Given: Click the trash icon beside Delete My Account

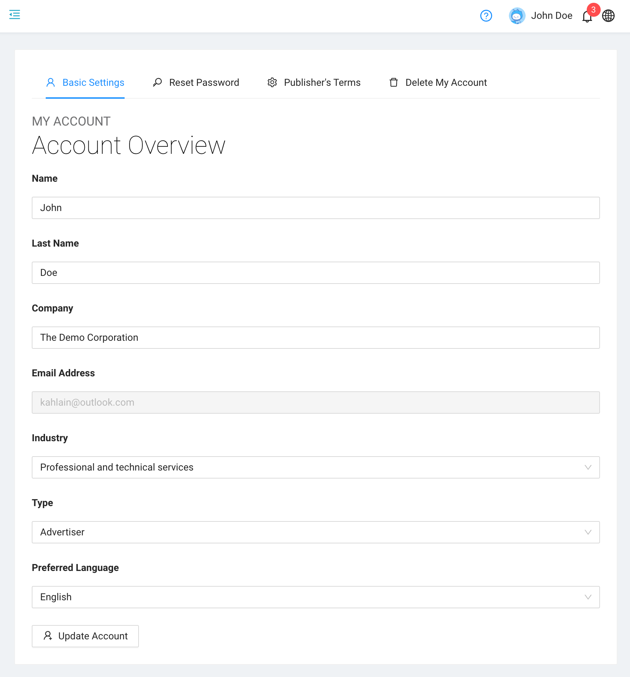Looking at the screenshot, I should (x=394, y=82).
